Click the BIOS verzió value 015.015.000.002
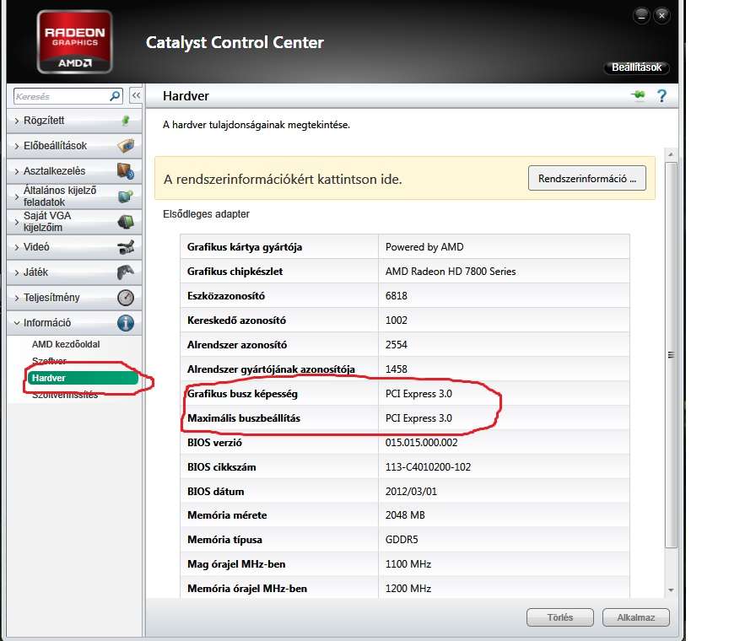The width and height of the screenshot is (729, 641). (421, 443)
